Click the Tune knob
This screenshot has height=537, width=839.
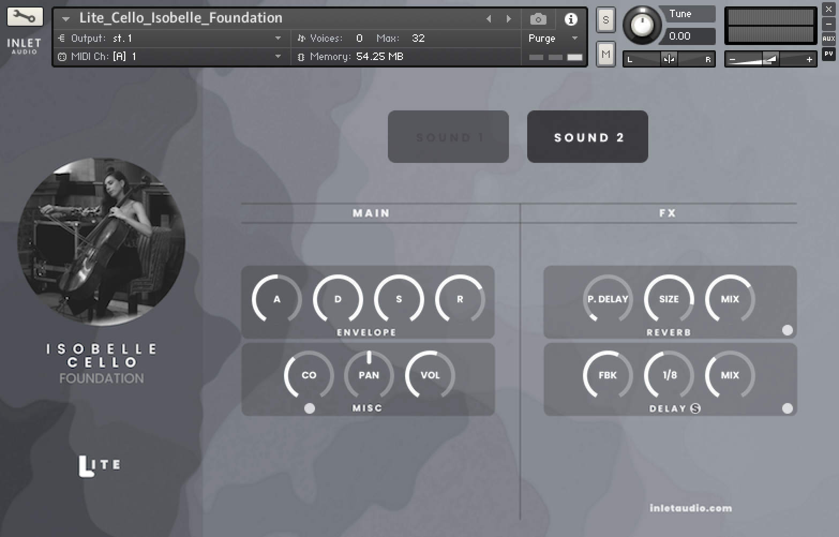(641, 25)
